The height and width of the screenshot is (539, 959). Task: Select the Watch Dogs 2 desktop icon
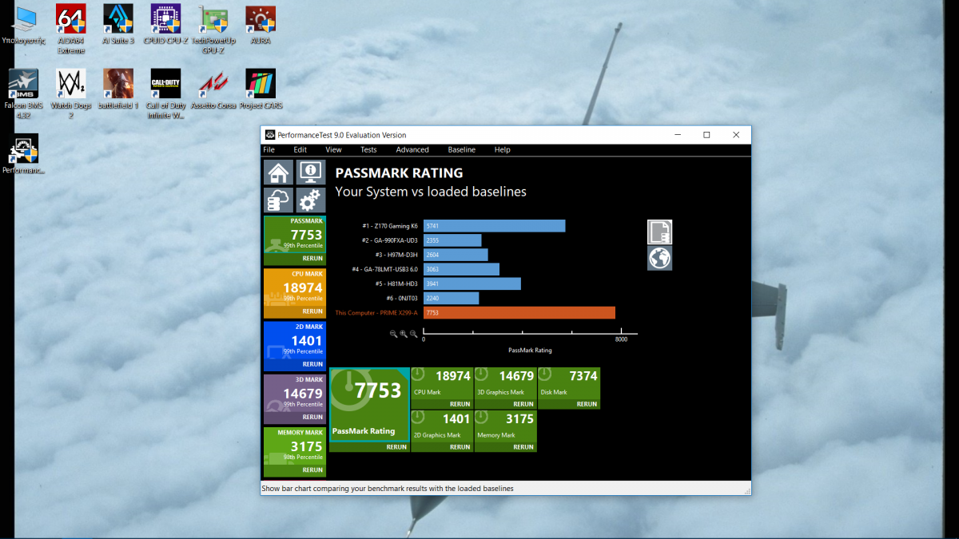[x=70, y=93]
